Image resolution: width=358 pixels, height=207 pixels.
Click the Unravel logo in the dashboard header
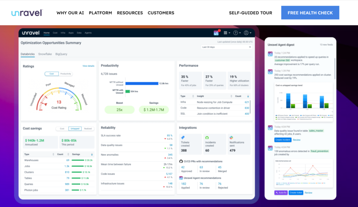coord(31,33)
